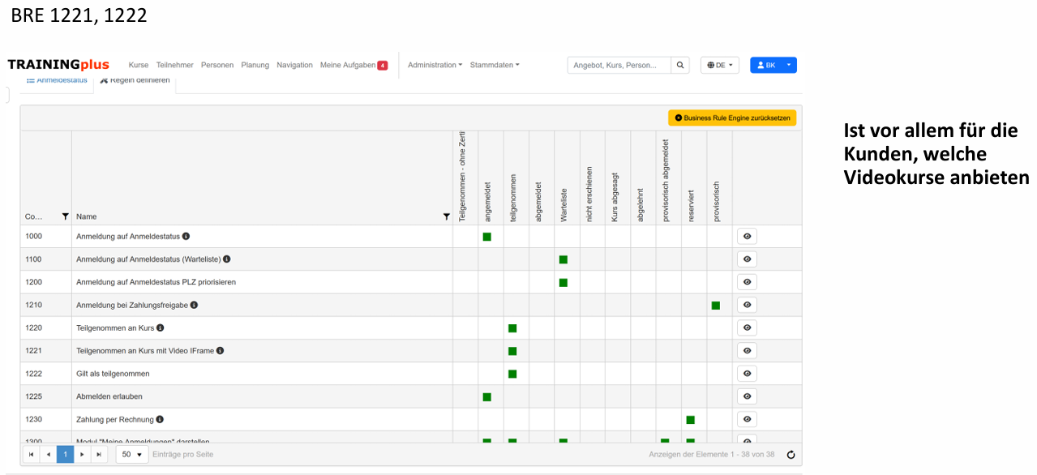This screenshot has height=475, width=1037.
Task: Click Business Rule Engine zurücksetzen button
Action: pyautogui.click(x=732, y=118)
